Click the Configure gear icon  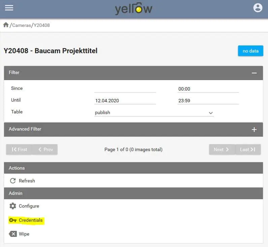[13, 206]
